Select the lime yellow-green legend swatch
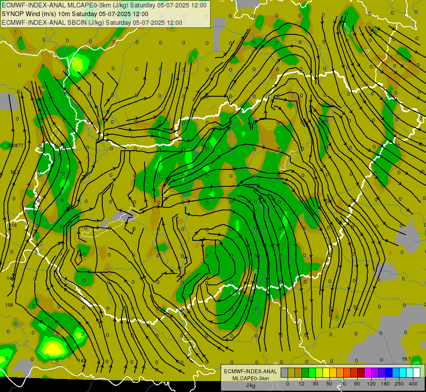Image resolution: width=426 pixels, height=392 pixels. point(319,372)
